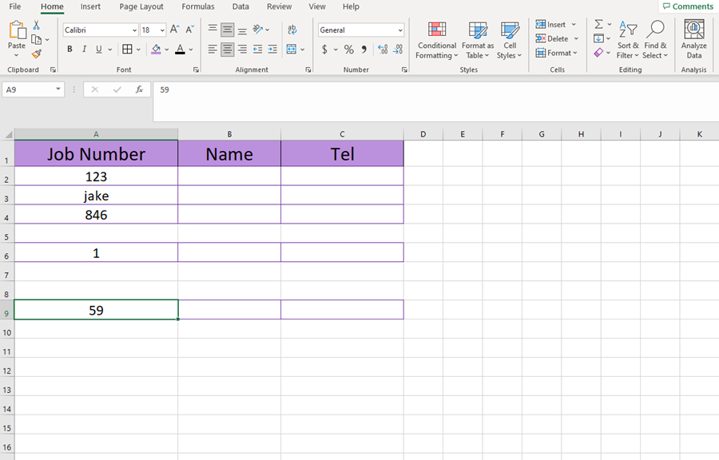The image size is (719, 460).
Task: Apply Comma Style format
Action: tap(363, 49)
